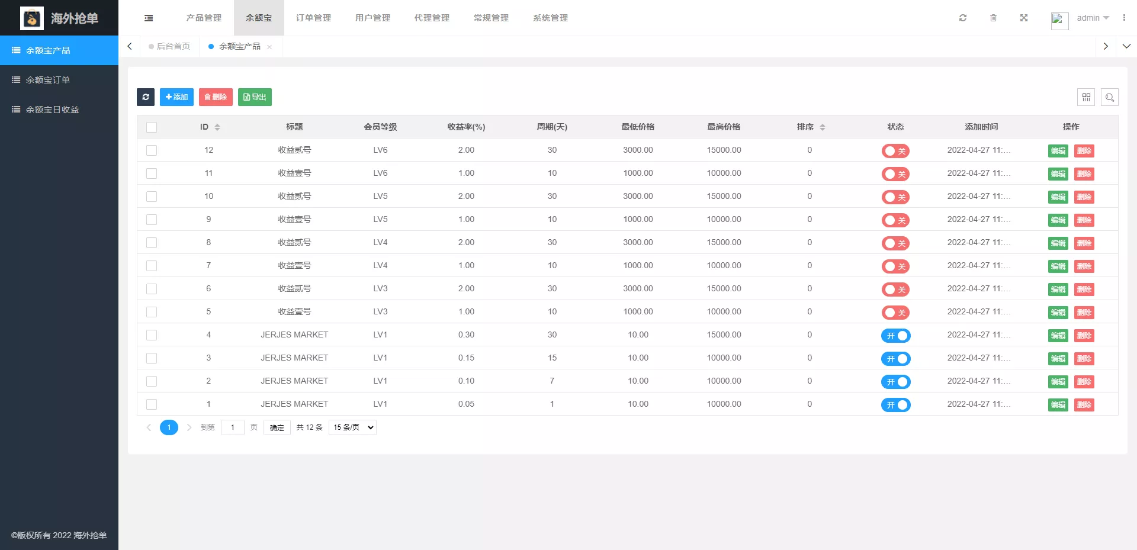Click the page number input field
1137x550 pixels.
point(233,427)
